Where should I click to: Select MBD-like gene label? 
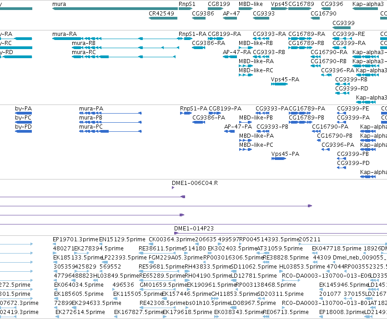tap(251, 4)
